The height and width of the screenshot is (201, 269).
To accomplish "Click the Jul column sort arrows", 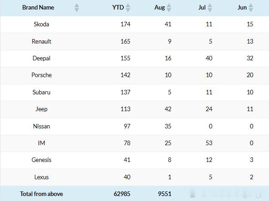I will pos(210,8).
